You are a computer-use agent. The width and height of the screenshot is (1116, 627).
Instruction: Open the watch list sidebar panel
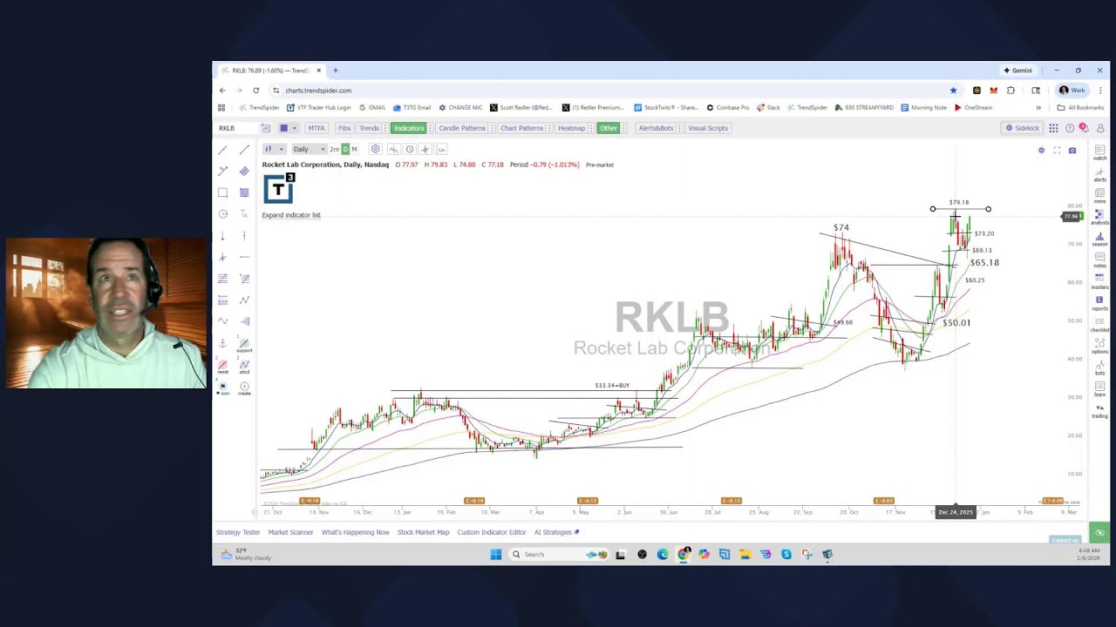[x=1099, y=152]
